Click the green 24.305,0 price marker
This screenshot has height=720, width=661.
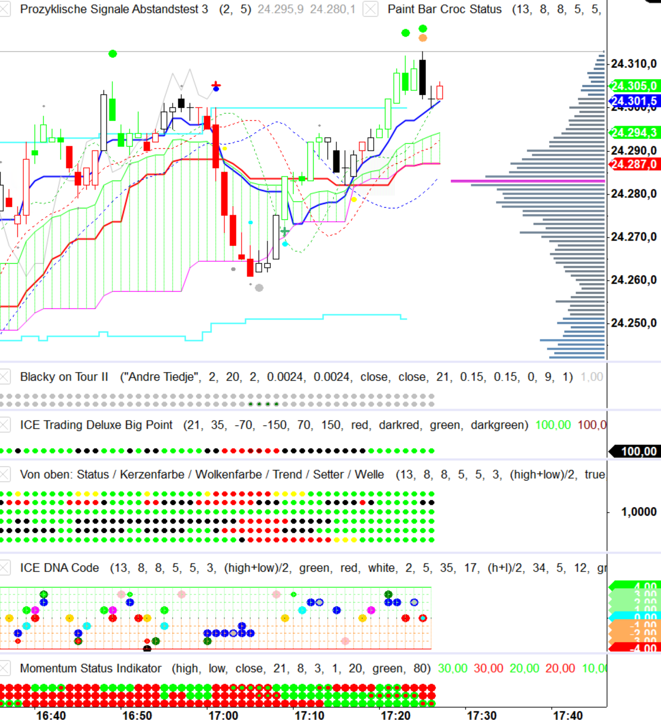634,86
